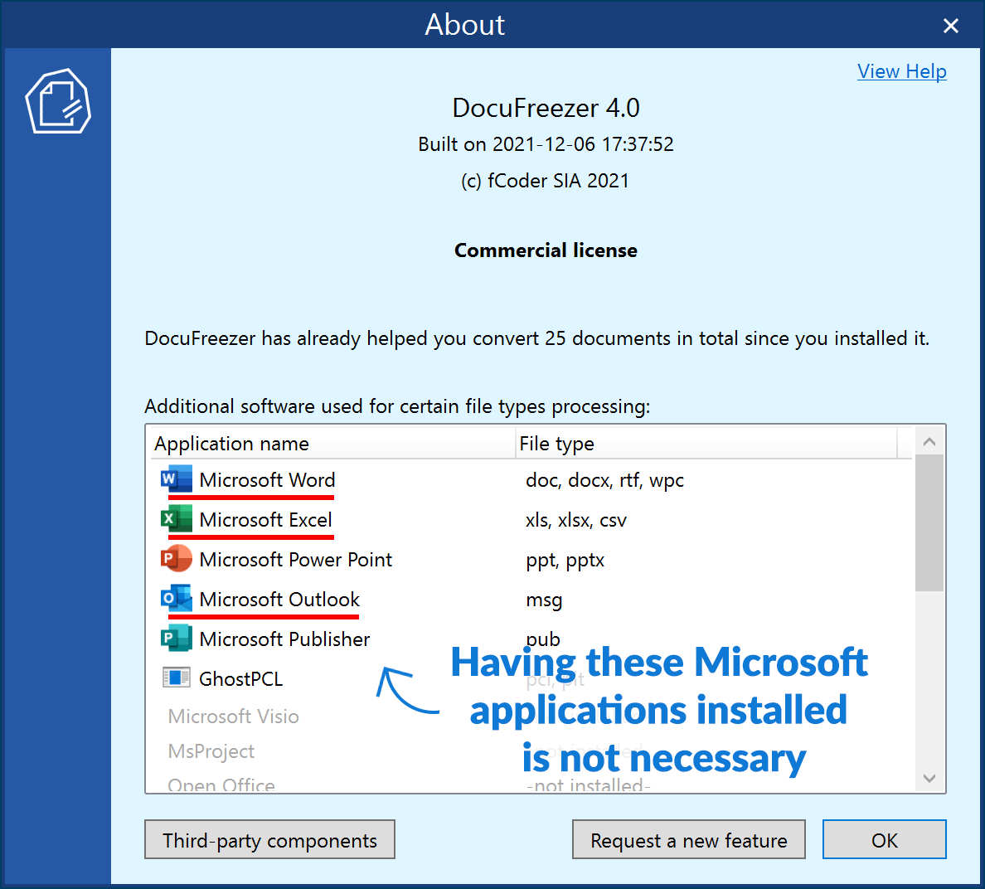Click the Microsoft Word icon
Image resolution: width=985 pixels, height=889 pixels.
177,479
